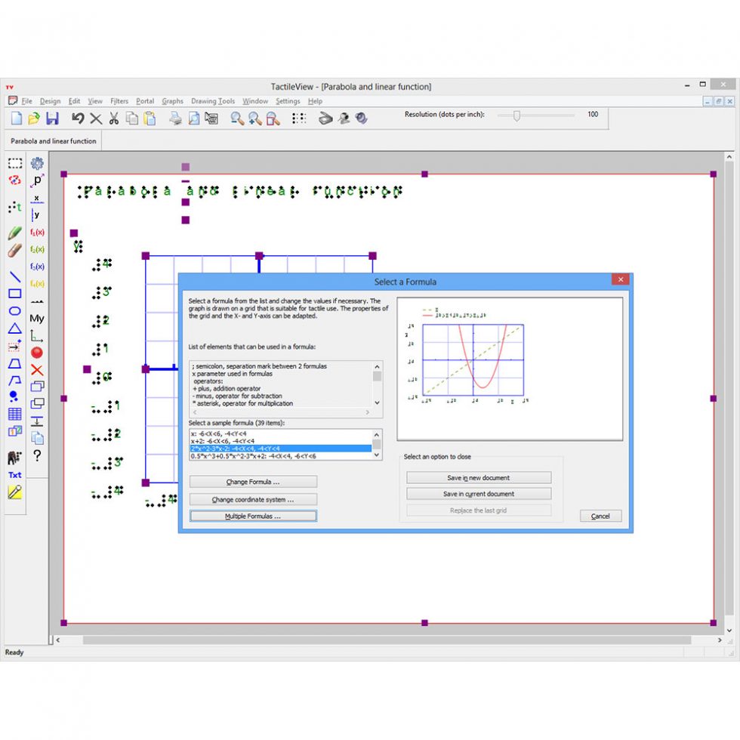Image resolution: width=740 pixels, height=740 pixels.
Task: Open the Graphs menu
Action: pyautogui.click(x=173, y=100)
